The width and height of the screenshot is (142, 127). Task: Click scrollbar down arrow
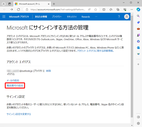132,126
